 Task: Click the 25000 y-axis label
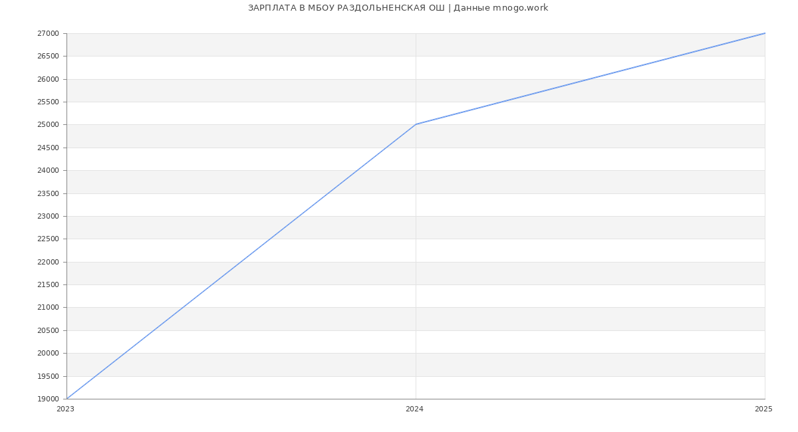[x=48, y=125]
